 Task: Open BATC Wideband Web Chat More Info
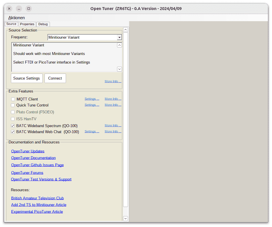(x=113, y=131)
